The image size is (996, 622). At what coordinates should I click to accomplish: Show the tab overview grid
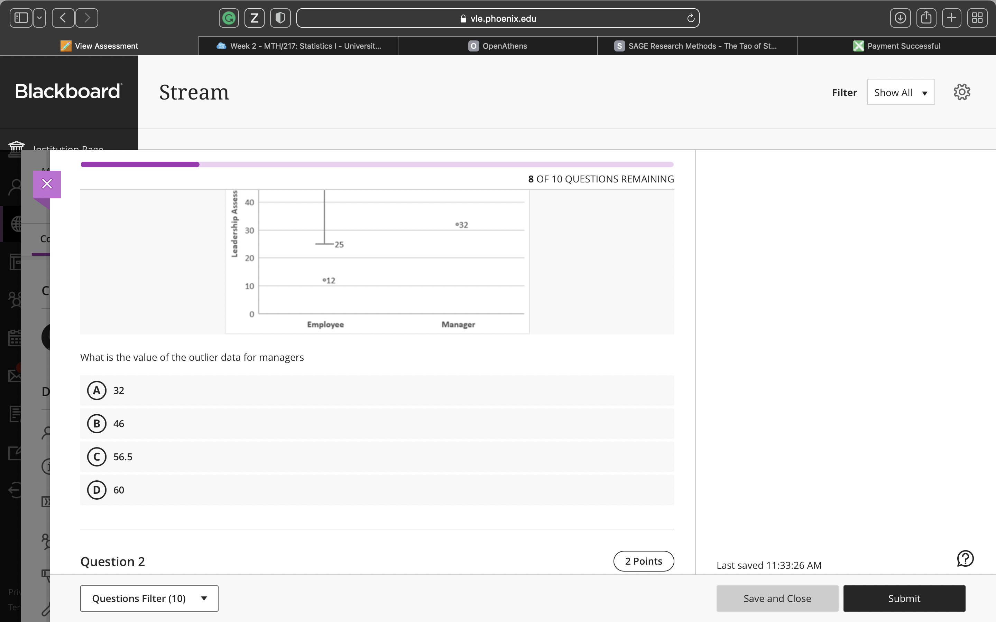pos(977,18)
